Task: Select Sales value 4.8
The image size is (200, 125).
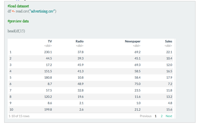Action: pos(170,103)
